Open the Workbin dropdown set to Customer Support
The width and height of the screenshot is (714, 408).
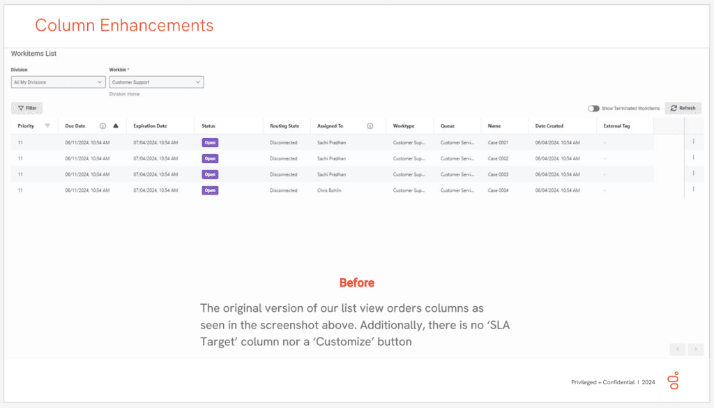[156, 82]
